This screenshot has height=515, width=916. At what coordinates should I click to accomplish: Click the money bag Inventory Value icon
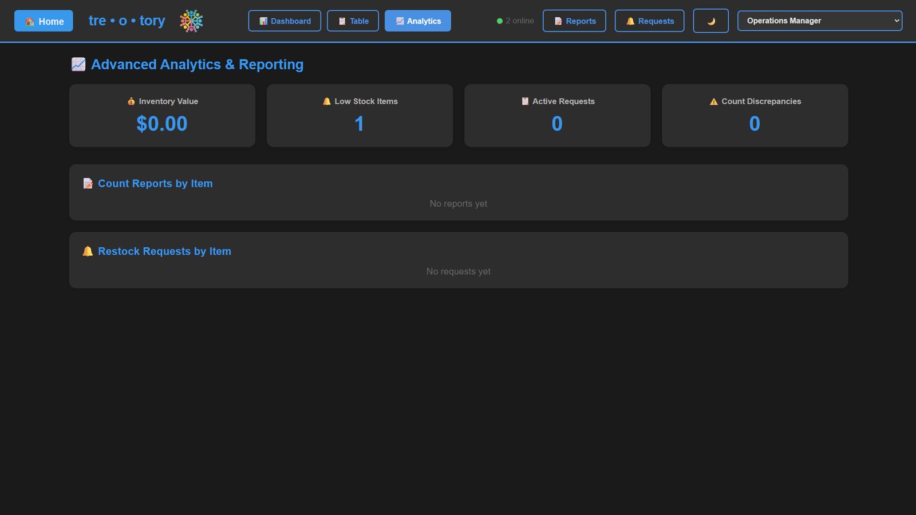(131, 101)
